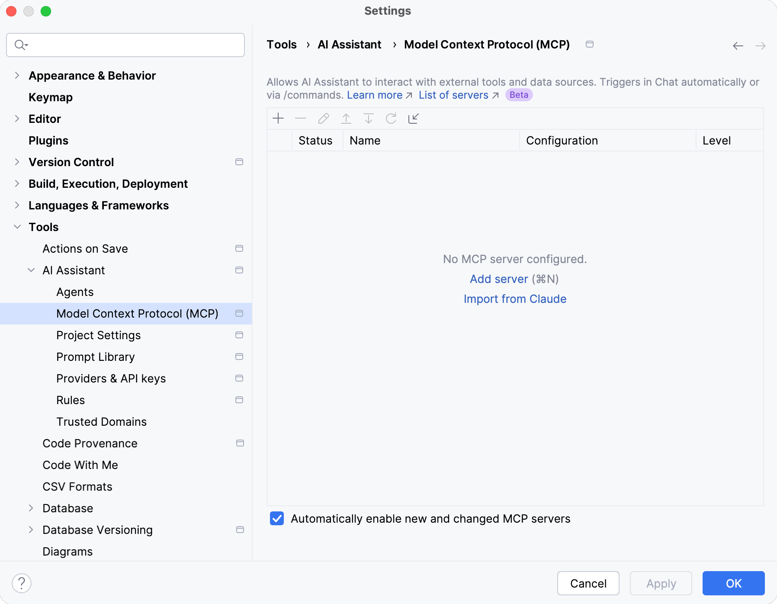Toggle the settings icon beside Version Control
The height and width of the screenshot is (604, 777).
point(239,162)
